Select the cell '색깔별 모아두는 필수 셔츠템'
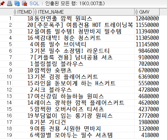The height and width of the screenshot is (140, 167). [x=84, y=135]
